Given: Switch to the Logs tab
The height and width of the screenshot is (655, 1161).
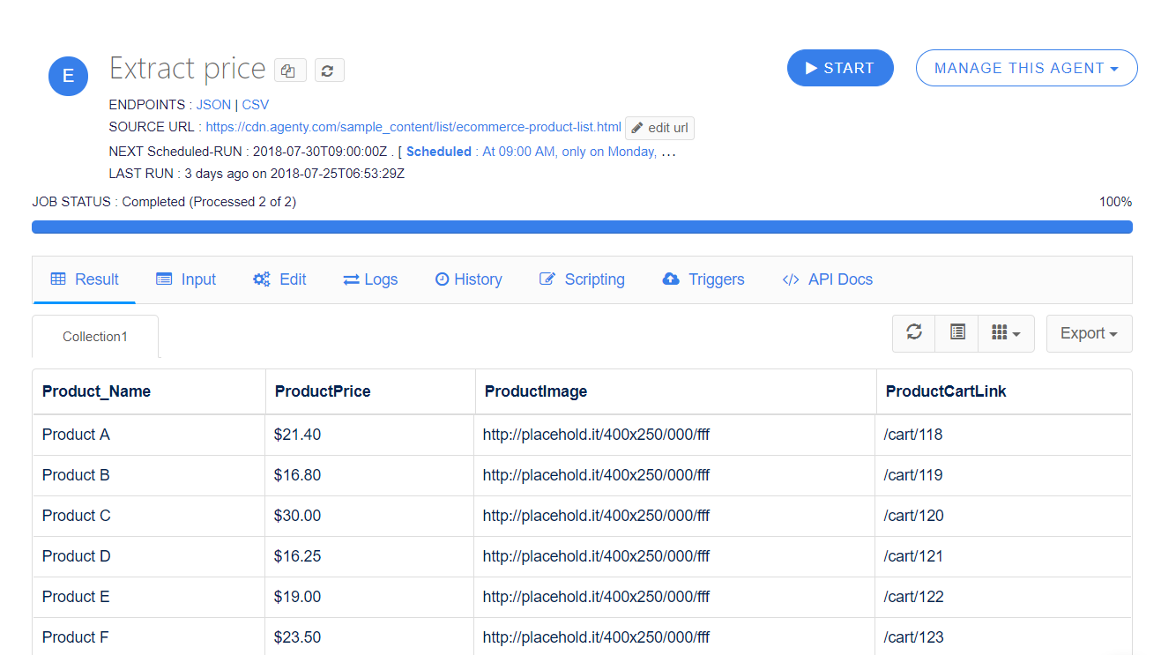Looking at the screenshot, I should tap(370, 279).
